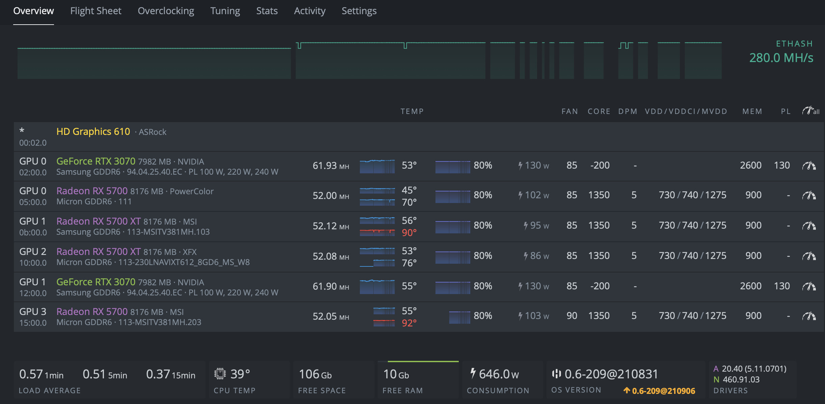Click the fan speed bar graph for GPU 3 Radeon
825x404 pixels.
pyautogui.click(x=459, y=317)
